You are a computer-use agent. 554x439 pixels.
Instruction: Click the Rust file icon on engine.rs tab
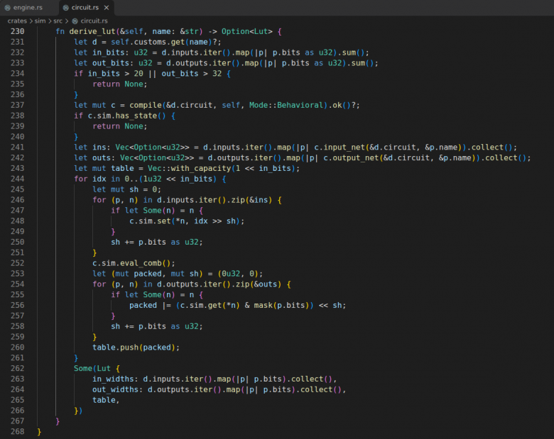(7, 7)
